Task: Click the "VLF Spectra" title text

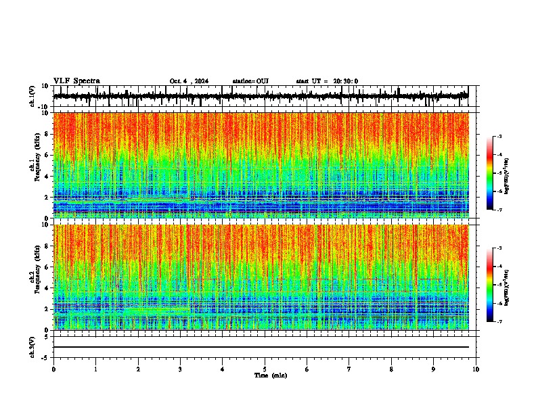Action: coord(76,81)
